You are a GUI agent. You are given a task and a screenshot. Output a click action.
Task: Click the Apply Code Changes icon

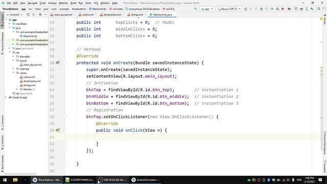coord(256,9)
